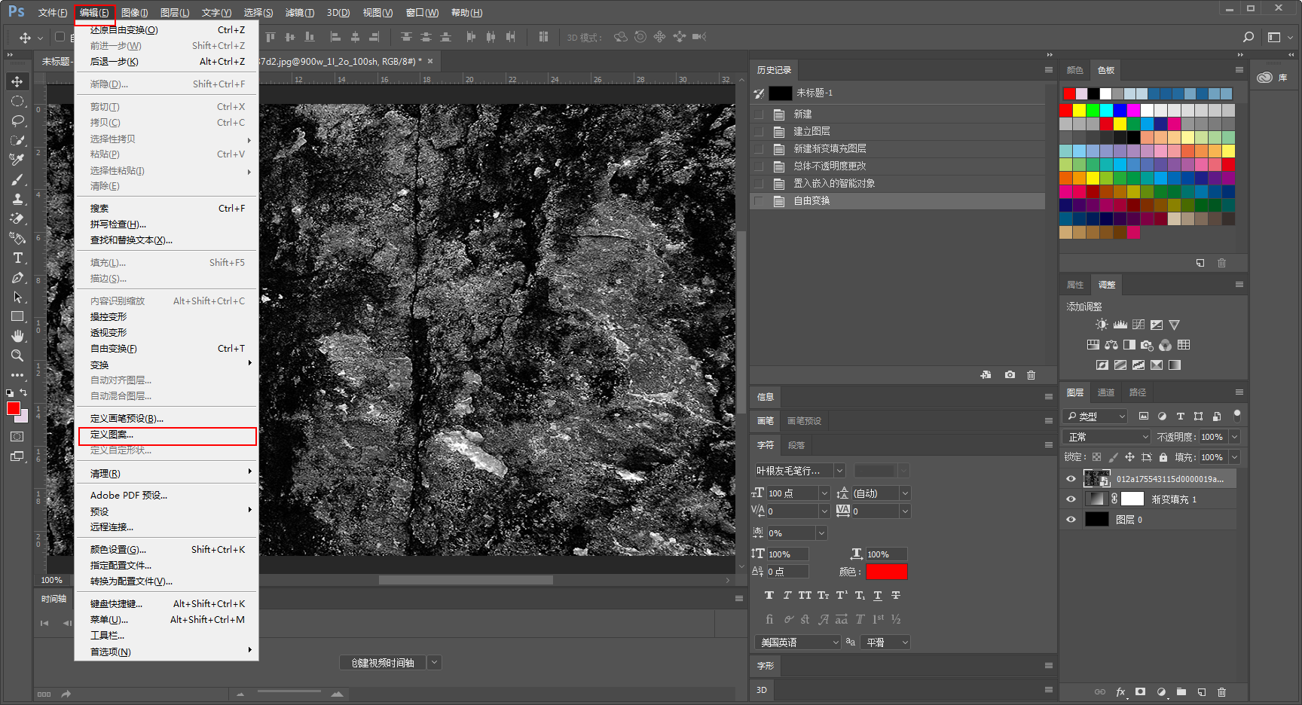Open the 创建视频时间轴 dropdown arrow
The image size is (1302, 705).
[434, 663]
